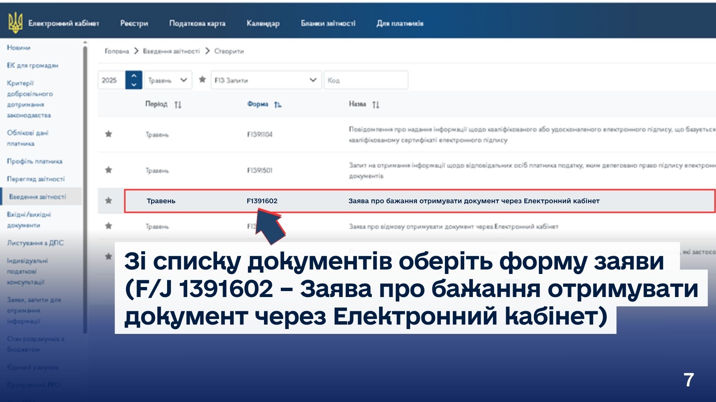Open Заява про бажання отримувати документ row
716x402 pixels.
(x=420, y=201)
